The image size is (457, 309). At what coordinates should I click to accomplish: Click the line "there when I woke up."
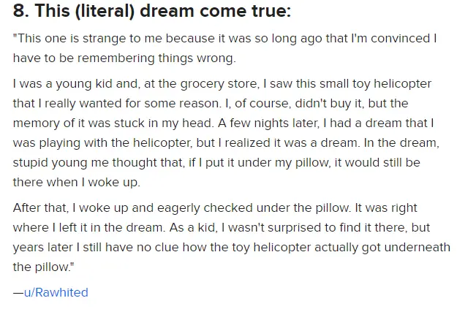click(77, 183)
